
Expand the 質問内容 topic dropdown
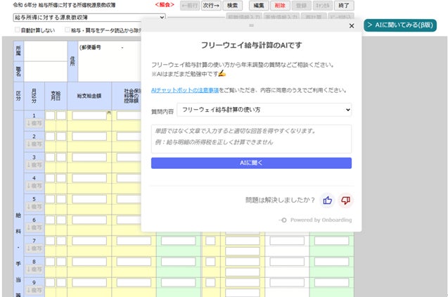click(263, 110)
